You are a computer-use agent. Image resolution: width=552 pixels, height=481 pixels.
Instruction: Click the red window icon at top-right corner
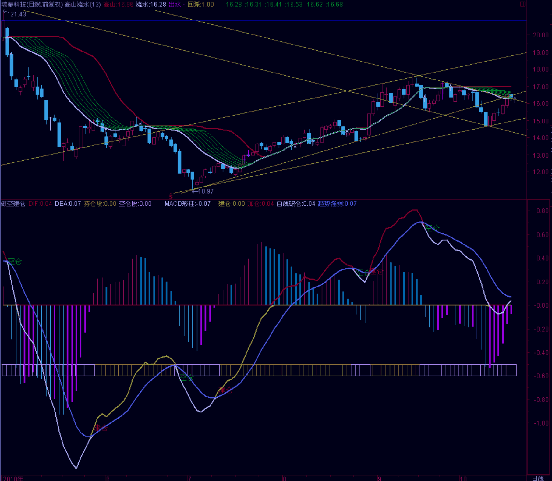523,4
